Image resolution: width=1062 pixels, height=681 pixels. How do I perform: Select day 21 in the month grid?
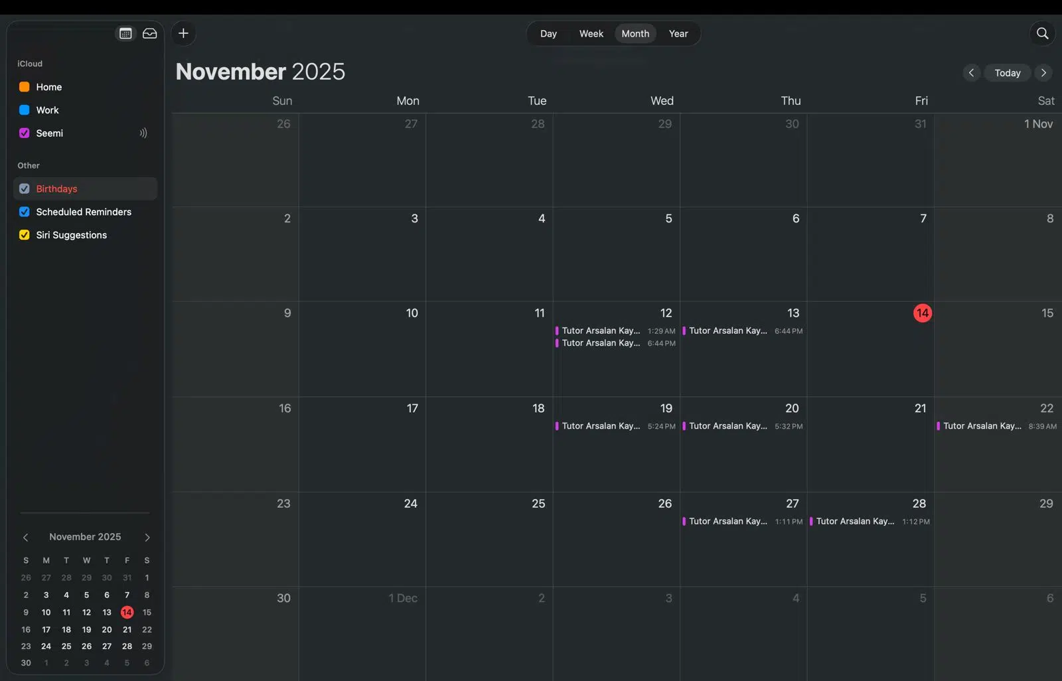tap(871, 445)
